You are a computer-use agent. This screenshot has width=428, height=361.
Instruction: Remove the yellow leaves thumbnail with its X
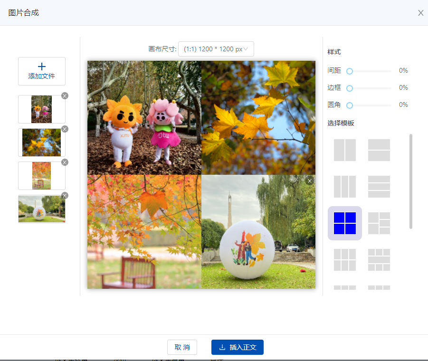coord(65,129)
